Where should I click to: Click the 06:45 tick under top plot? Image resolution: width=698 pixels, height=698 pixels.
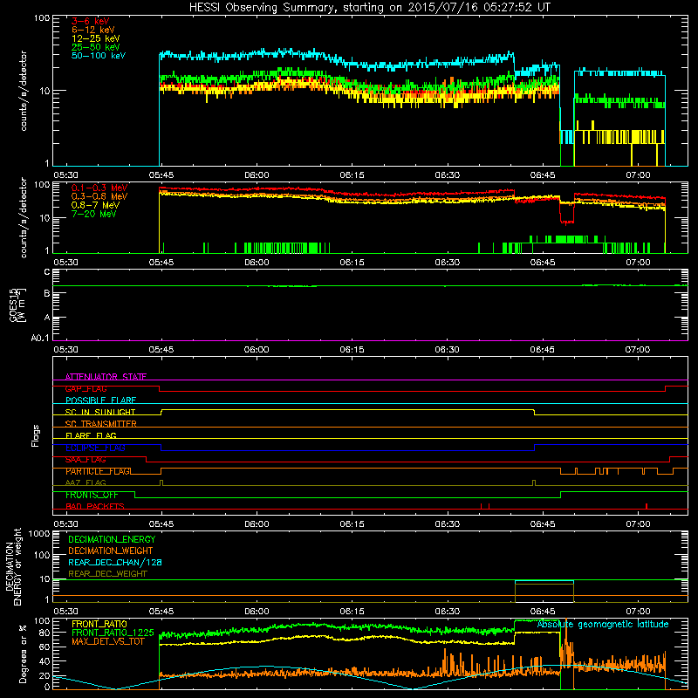(x=542, y=175)
